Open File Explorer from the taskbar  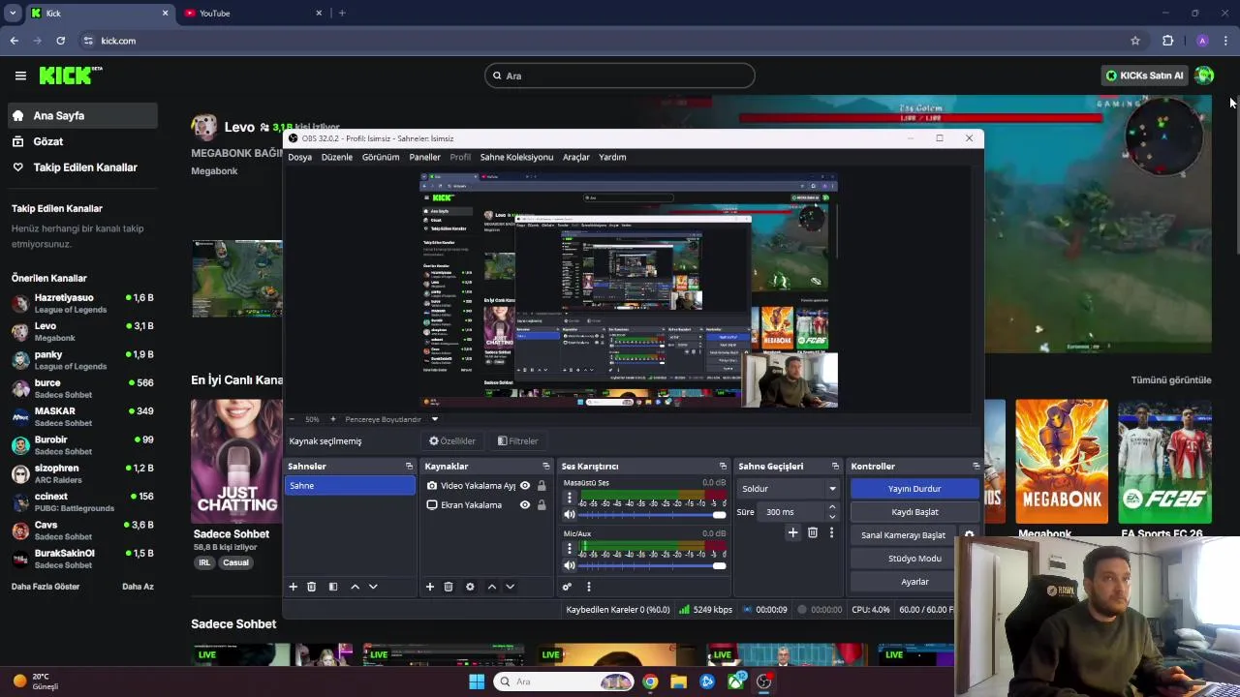(678, 682)
